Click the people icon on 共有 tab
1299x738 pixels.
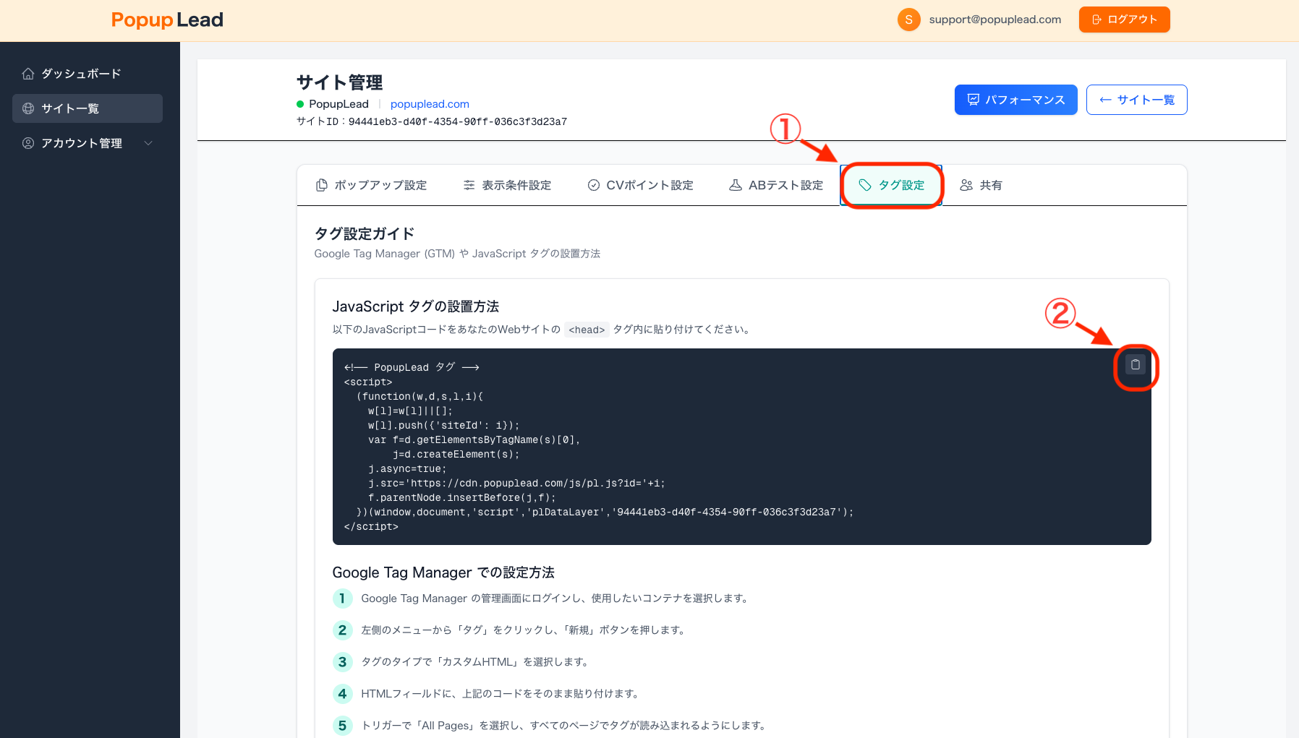967,185
